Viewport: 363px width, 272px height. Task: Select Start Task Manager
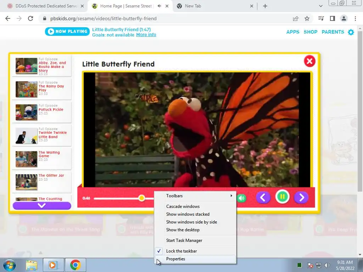195,240
